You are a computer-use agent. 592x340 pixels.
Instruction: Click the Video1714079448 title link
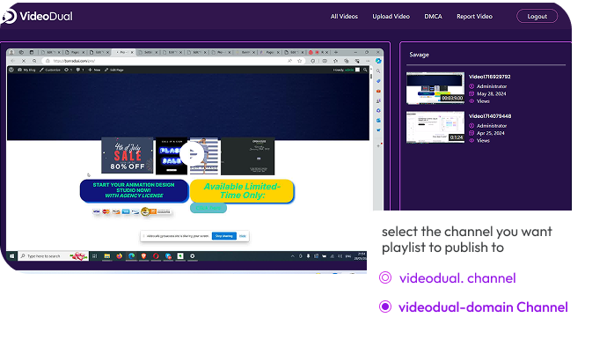pyautogui.click(x=490, y=116)
